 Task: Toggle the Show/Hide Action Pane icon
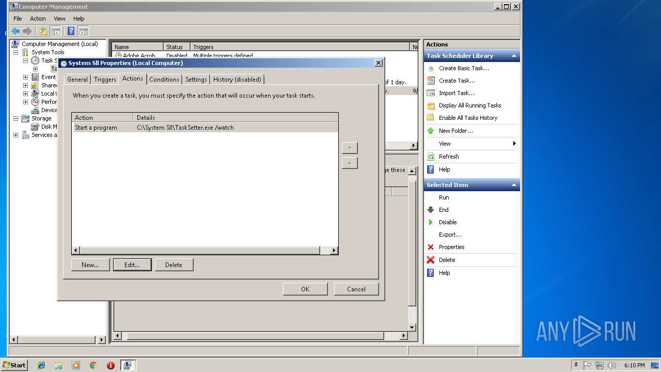pos(83,31)
